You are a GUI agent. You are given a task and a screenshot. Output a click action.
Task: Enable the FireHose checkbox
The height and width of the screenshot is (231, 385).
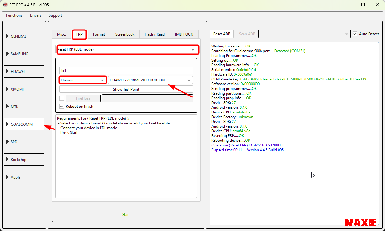61,98
